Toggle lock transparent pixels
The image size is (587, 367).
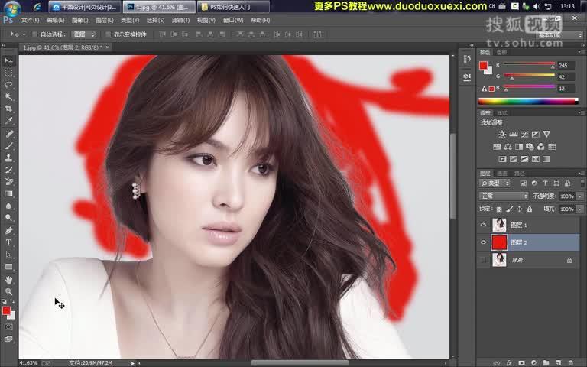(x=499, y=209)
